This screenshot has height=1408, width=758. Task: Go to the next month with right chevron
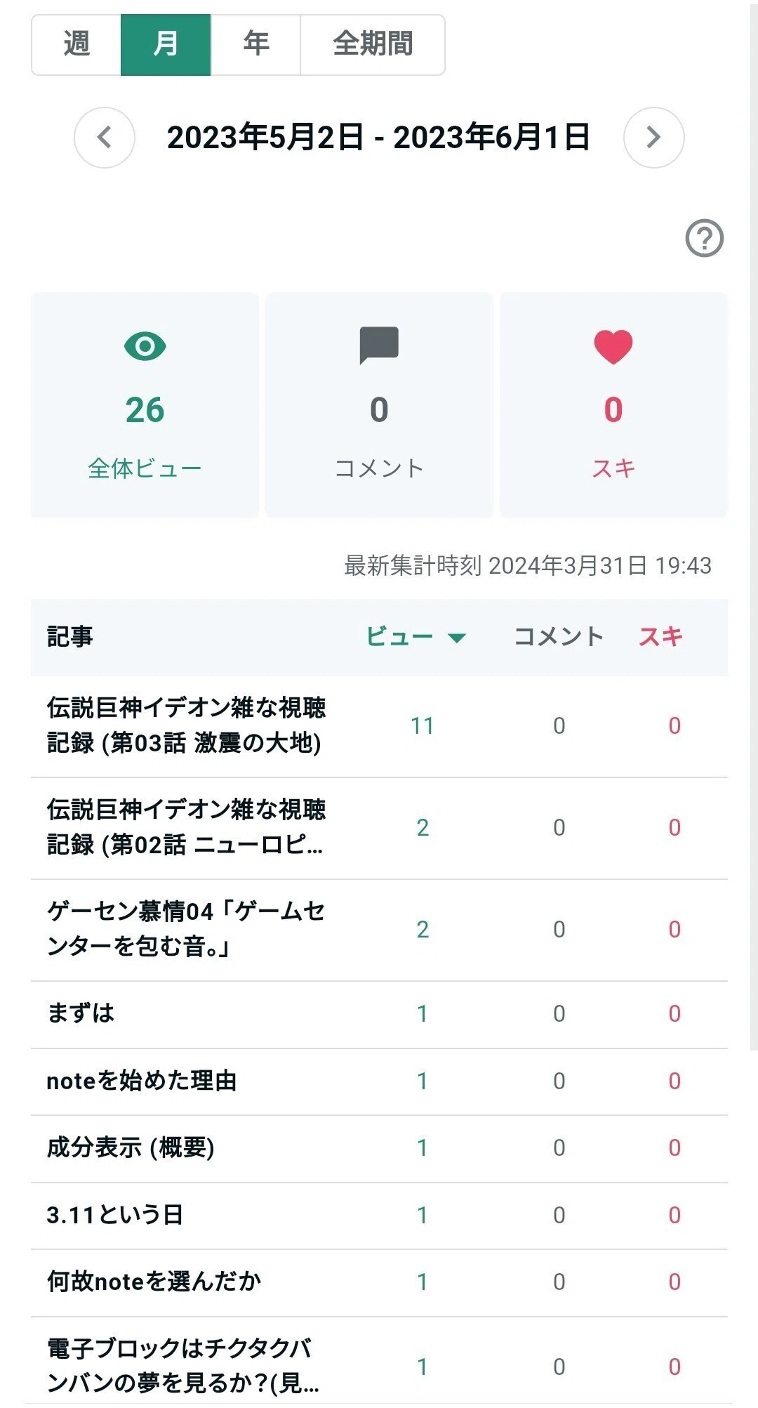tap(653, 138)
